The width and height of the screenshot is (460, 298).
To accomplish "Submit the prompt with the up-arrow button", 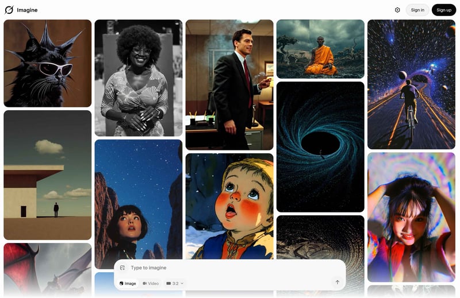I will [x=338, y=282].
